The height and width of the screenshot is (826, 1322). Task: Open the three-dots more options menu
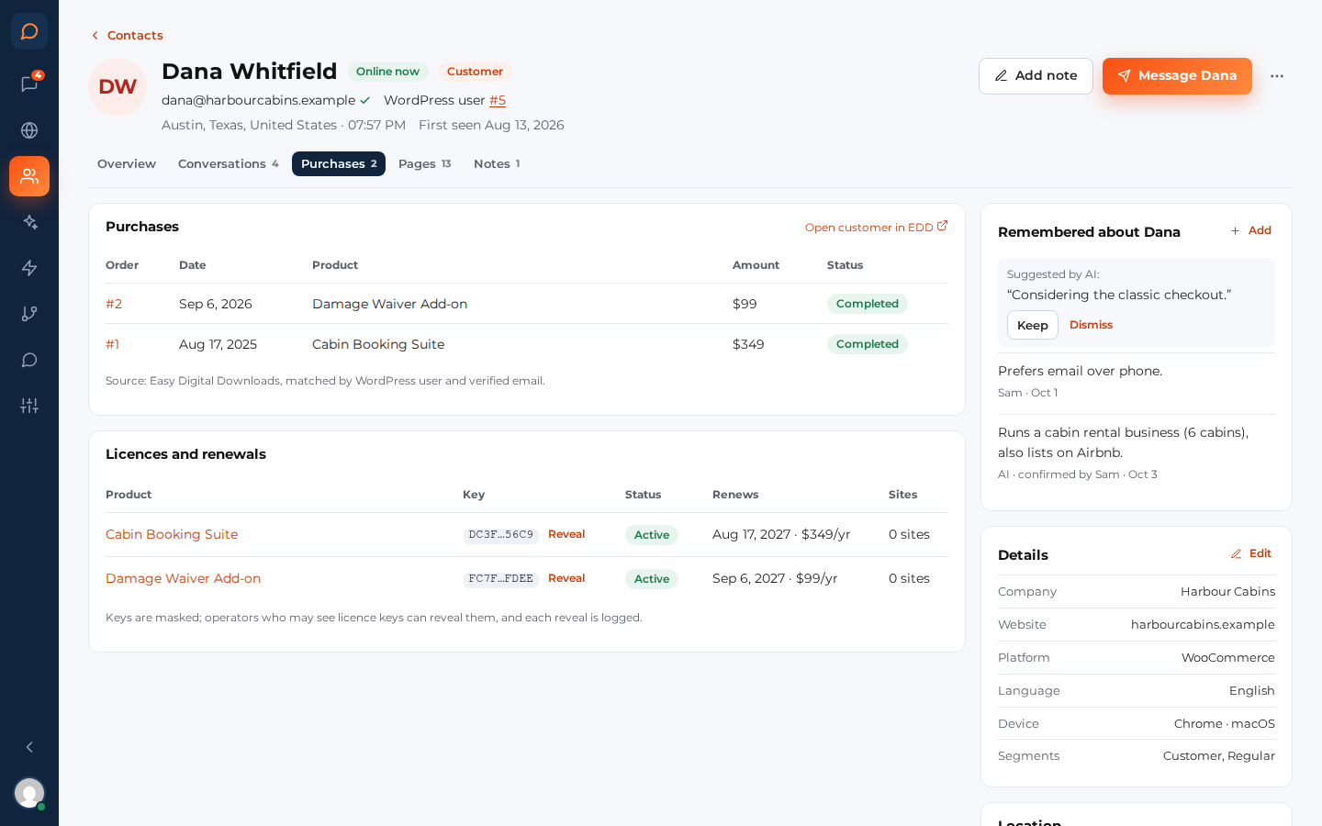(1277, 76)
